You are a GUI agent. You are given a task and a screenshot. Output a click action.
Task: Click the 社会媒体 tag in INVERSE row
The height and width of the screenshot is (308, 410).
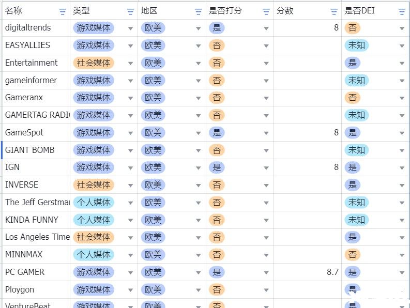tap(94, 185)
